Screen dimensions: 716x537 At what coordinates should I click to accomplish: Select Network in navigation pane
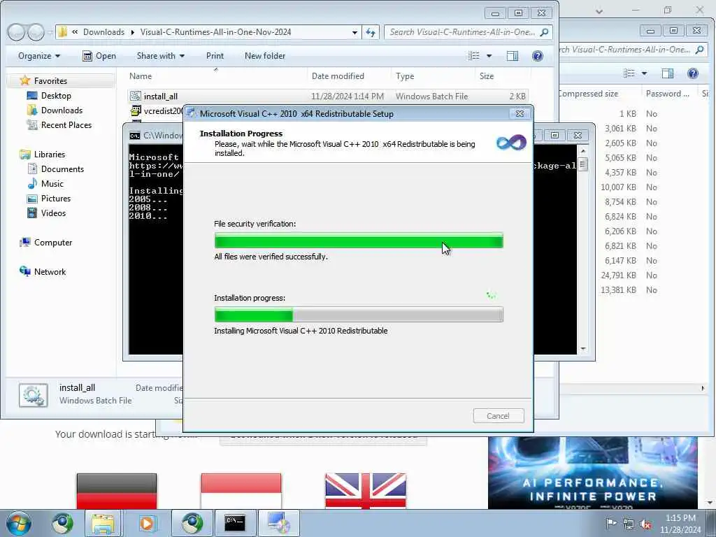[50, 272]
